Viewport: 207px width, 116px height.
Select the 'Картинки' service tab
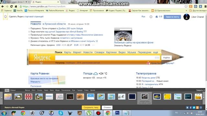pyautogui.click(x=111, y=52)
